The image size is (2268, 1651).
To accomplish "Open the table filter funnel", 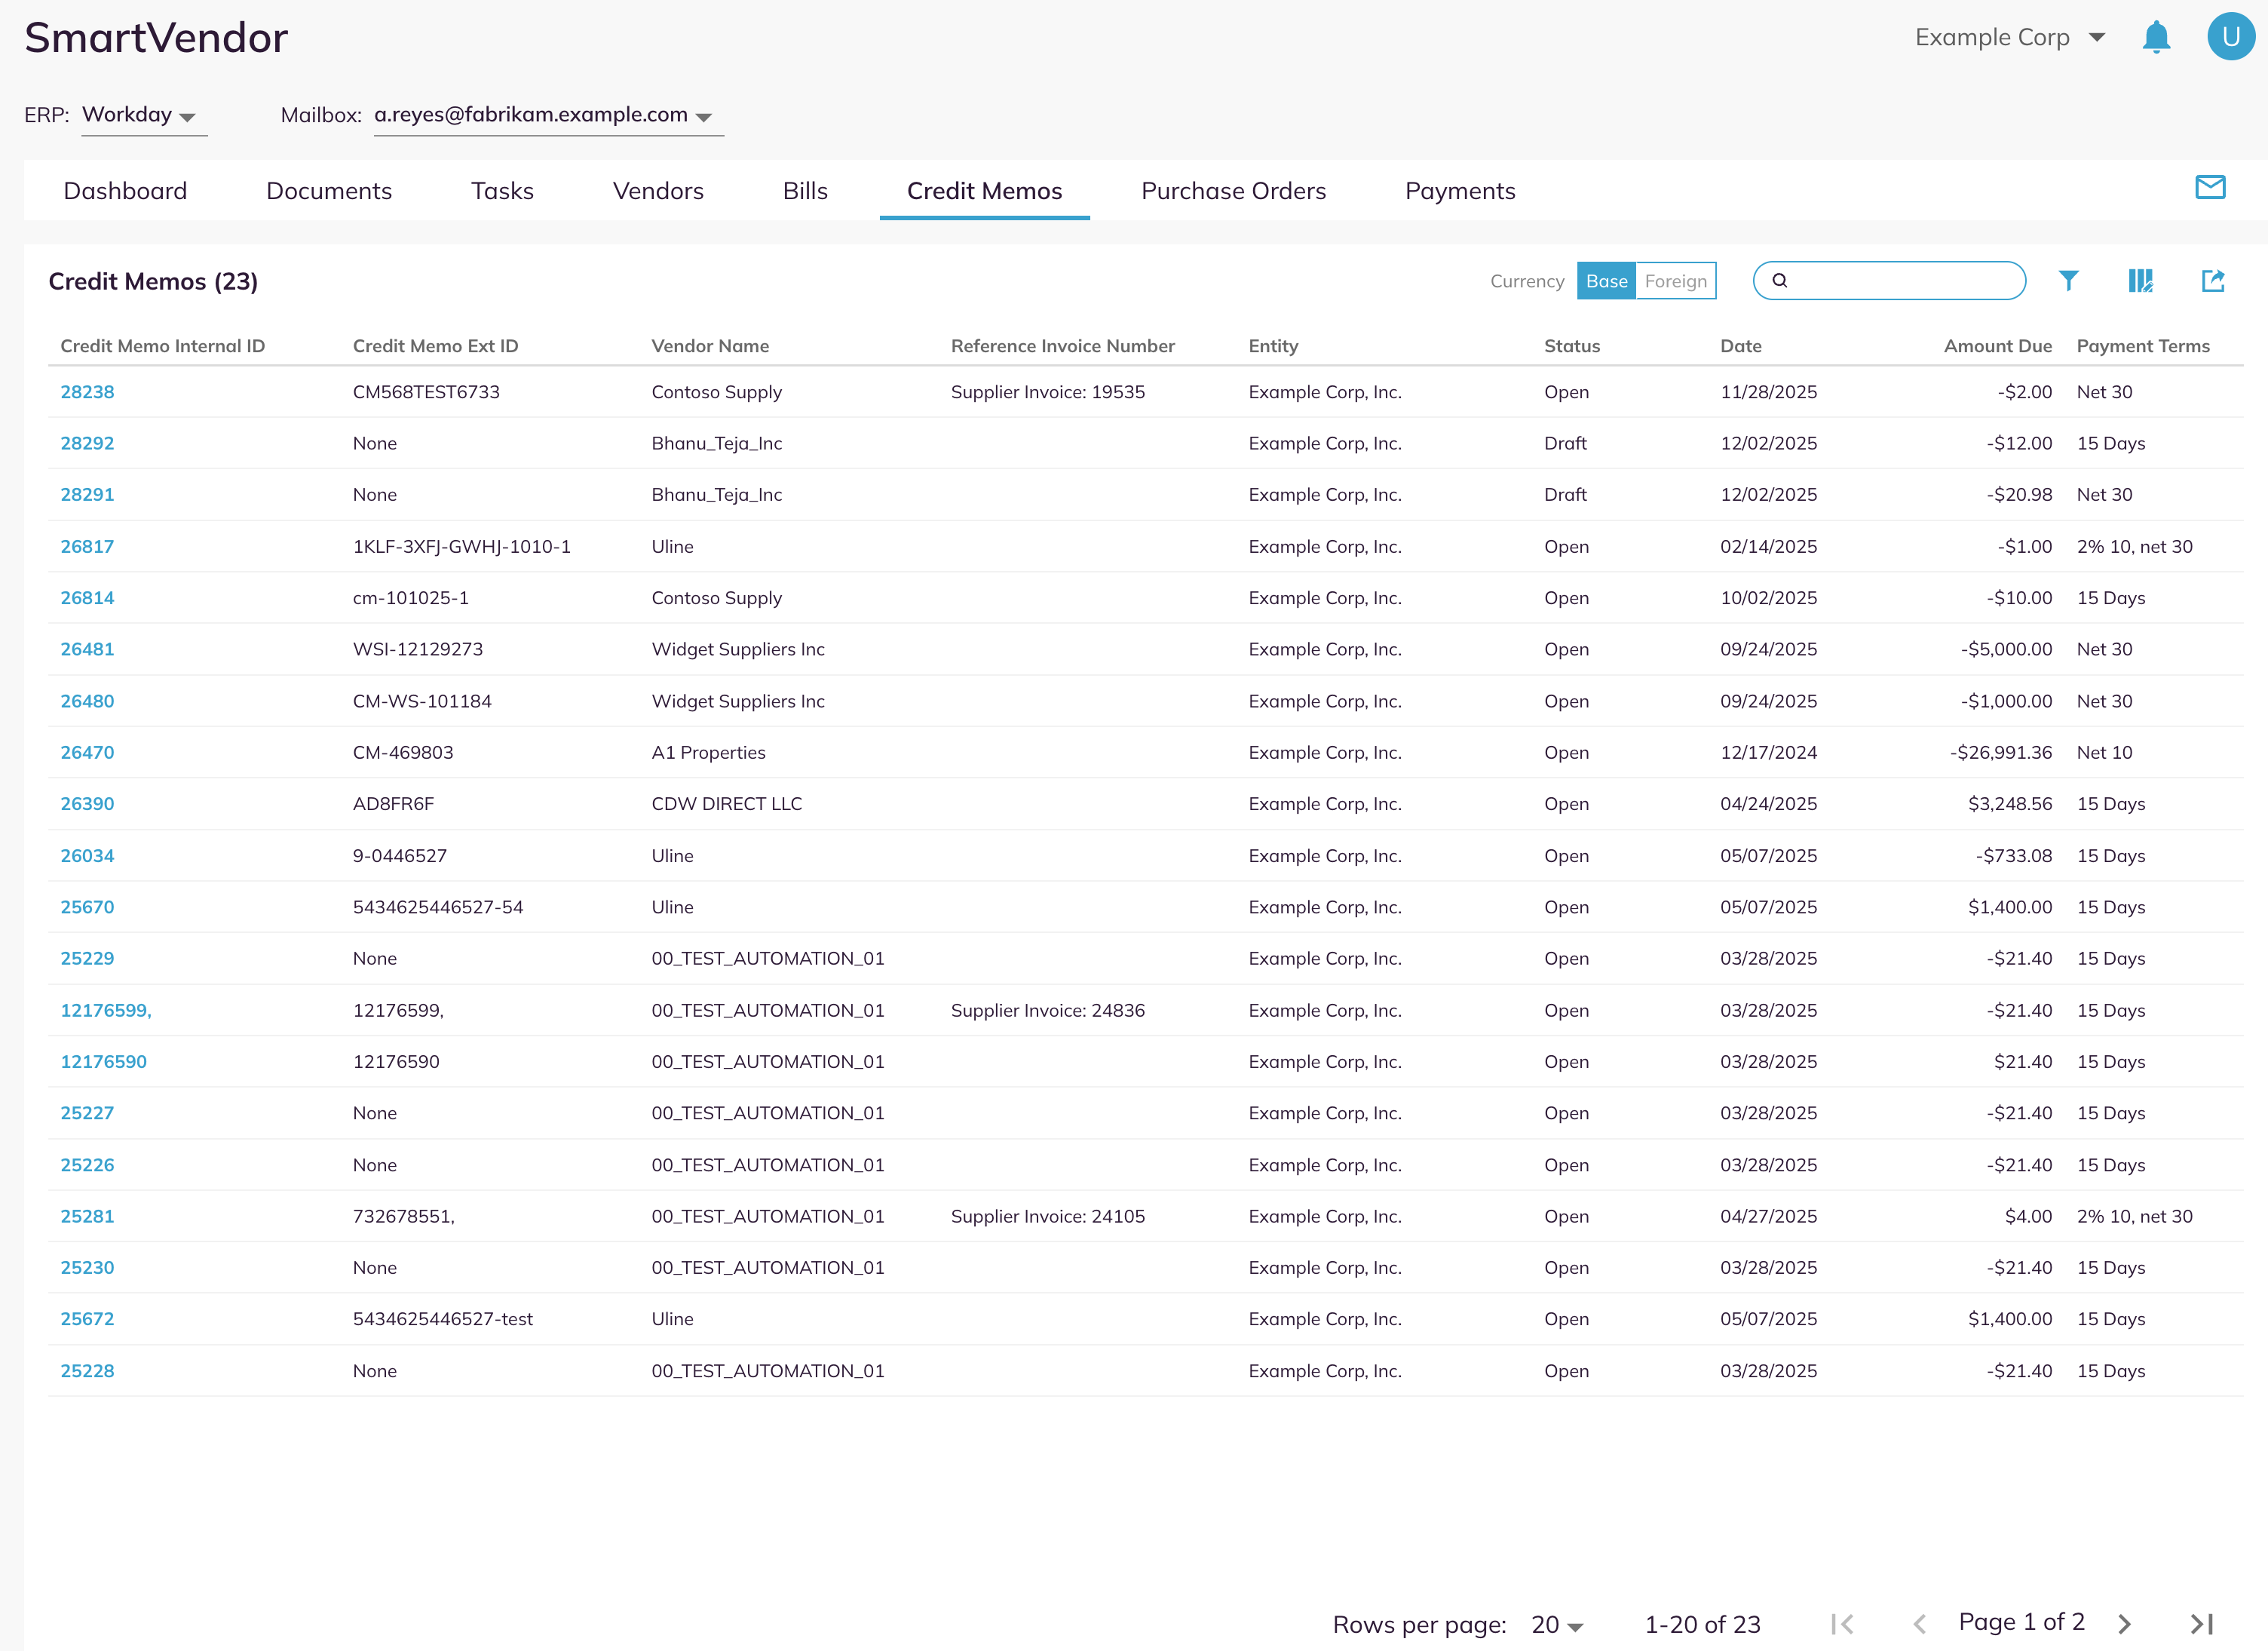I will (x=2069, y=281).
